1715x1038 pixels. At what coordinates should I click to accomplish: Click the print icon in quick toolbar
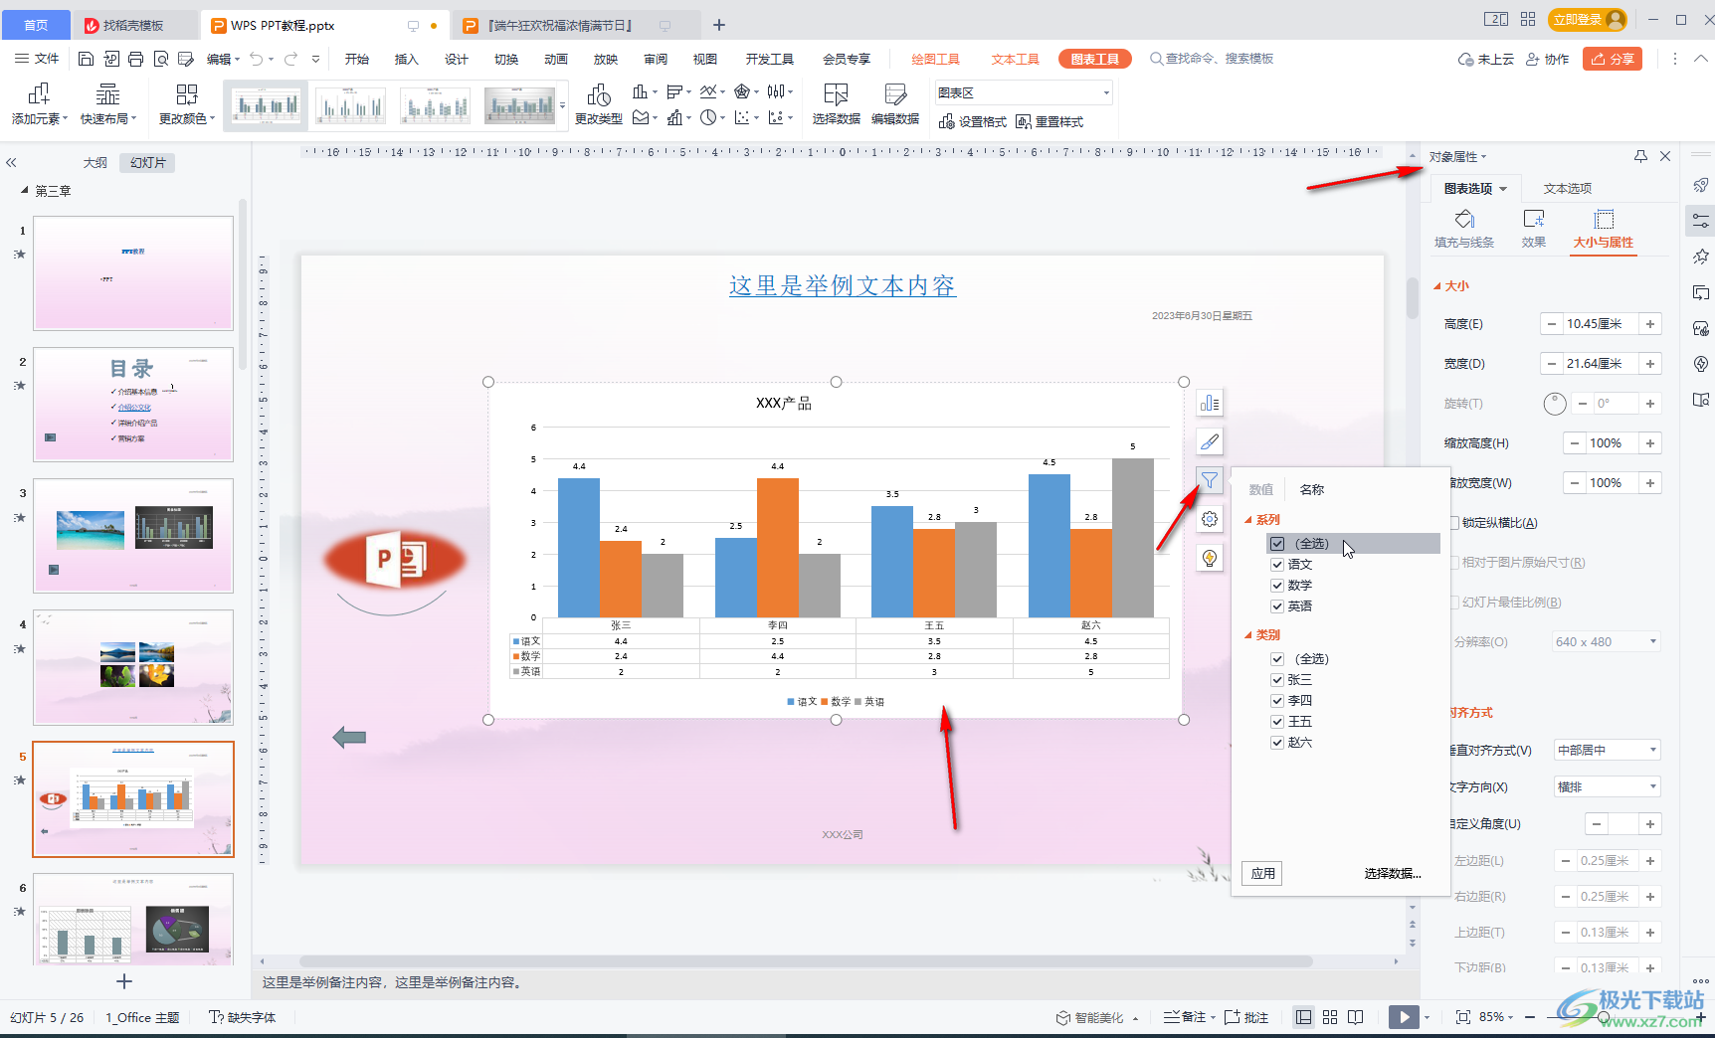click(x=135, y=59)
